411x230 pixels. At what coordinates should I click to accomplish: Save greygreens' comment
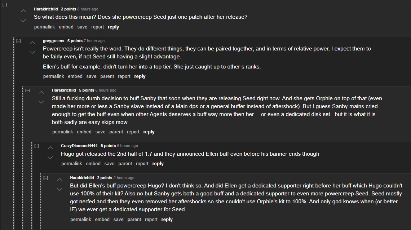click(91, 76)
